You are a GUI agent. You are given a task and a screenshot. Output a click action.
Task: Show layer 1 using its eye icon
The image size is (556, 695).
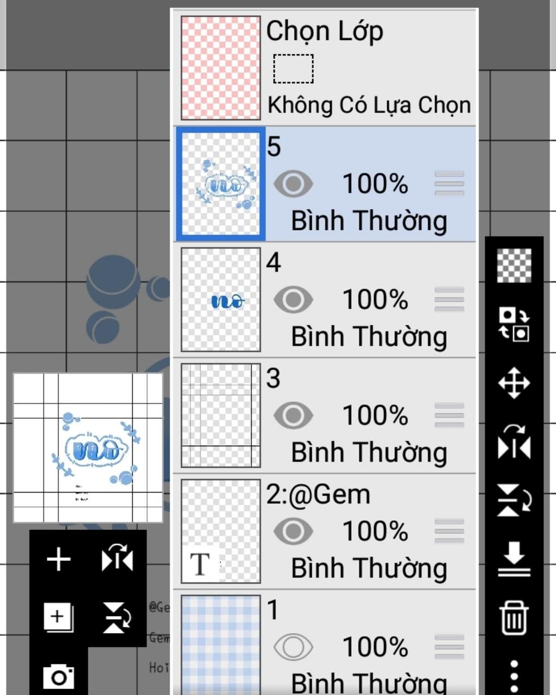click(293, 647)
